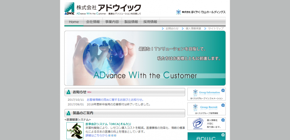Open 医事会計システム「ORCA(オルカ)」 title link
This screenshot has height=140, width=290.
tap(108, 124)
